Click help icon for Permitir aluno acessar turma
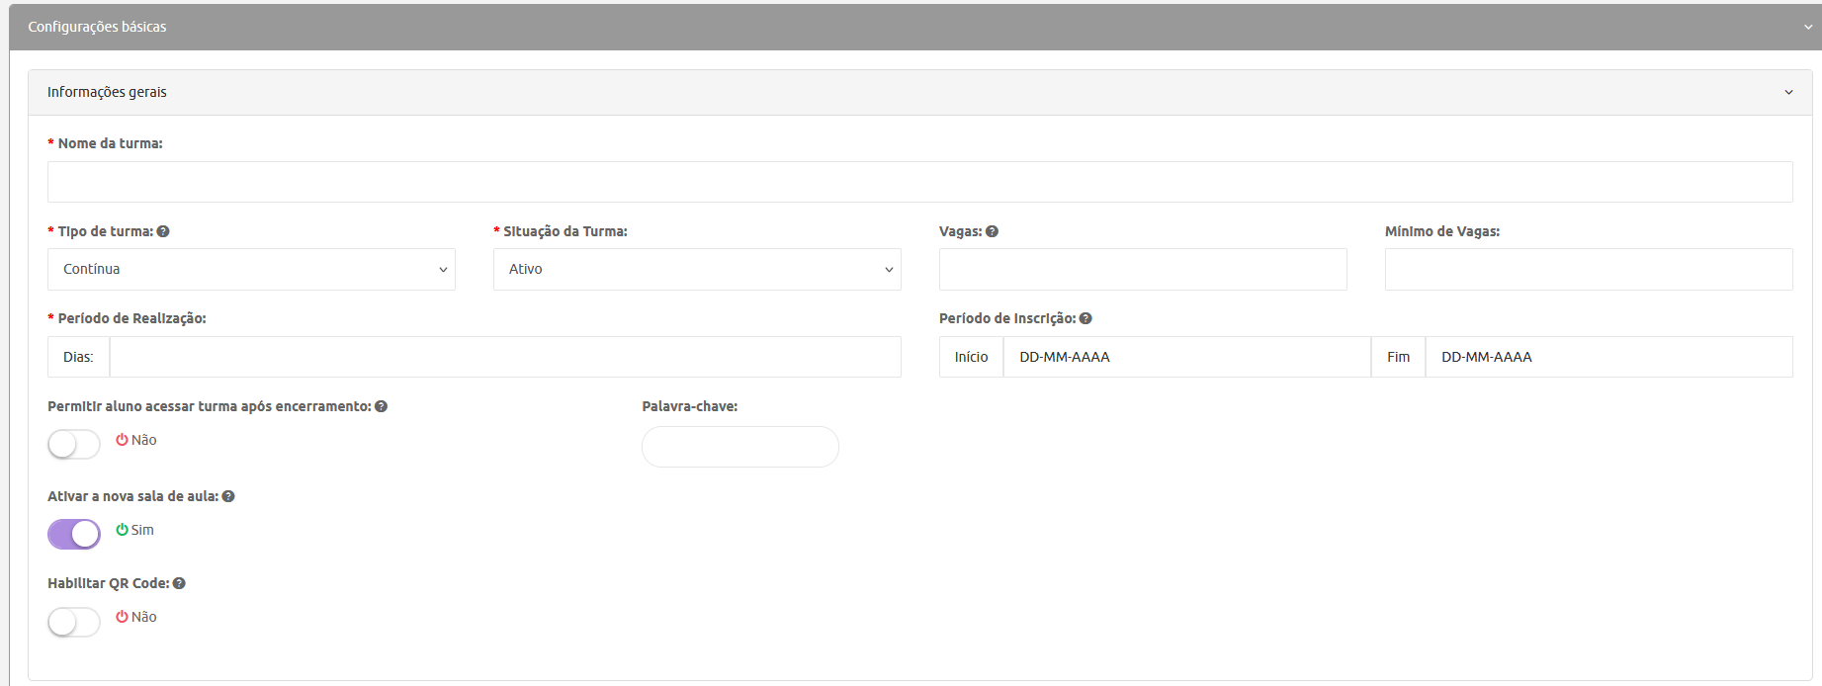Image resolution: width=1822 pixels, height=686 pixels. pyautogui.click(x=382, y=406)
